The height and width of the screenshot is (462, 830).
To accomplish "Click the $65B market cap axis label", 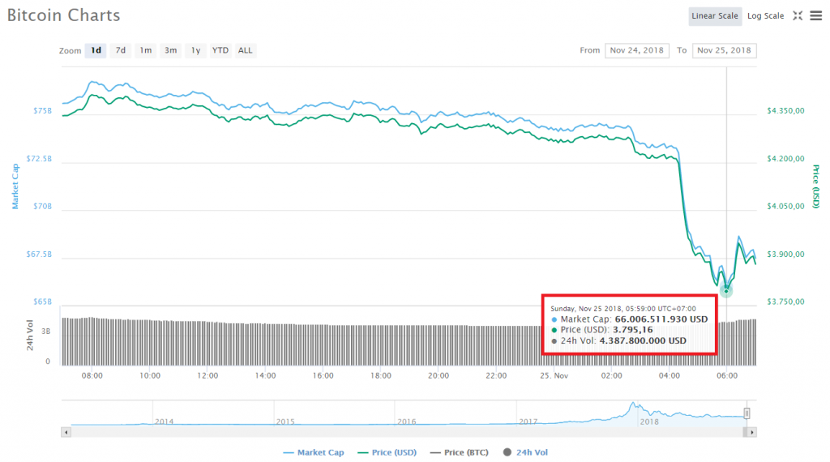I will pyautogui.click(x=43, y=302).
